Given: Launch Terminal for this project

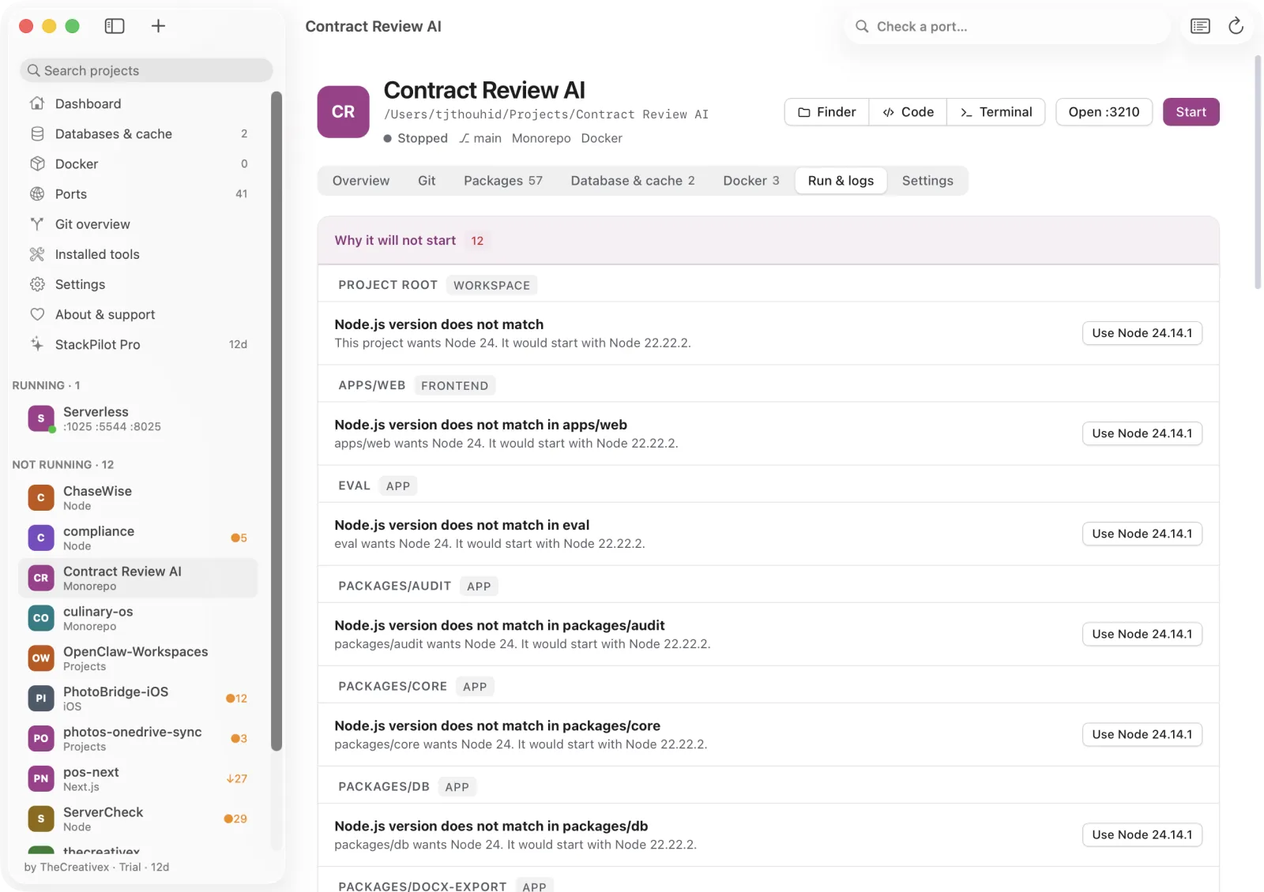Looking at the screenshot, I should click(x=996, y=112).
